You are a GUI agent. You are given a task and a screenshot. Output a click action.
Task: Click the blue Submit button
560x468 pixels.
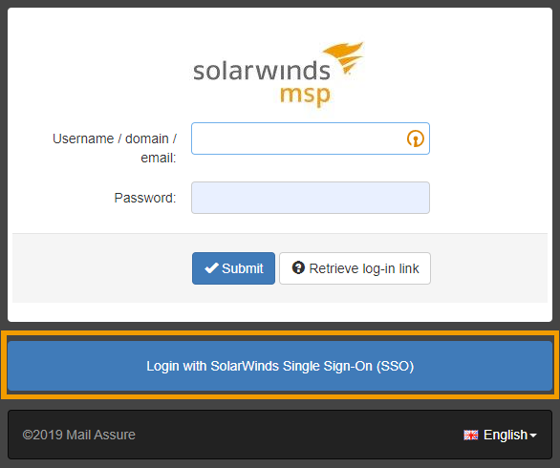coord(233,268)
